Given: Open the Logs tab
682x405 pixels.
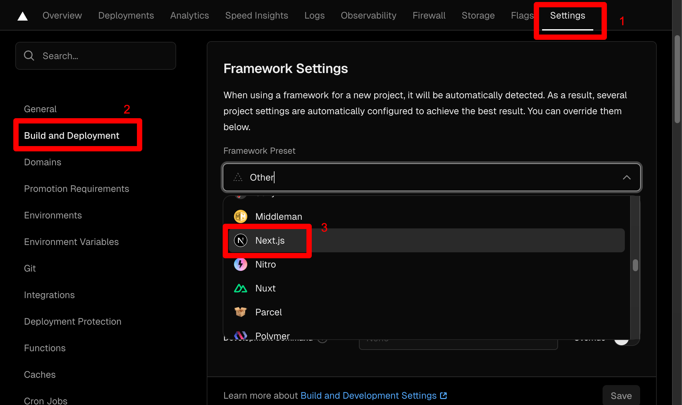Looking at the screenshot, I should [x=314, y=15].
